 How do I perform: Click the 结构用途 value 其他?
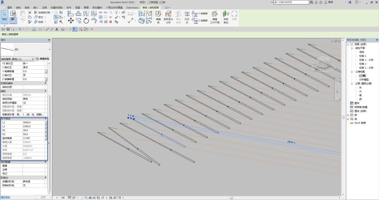click(34, 99)
